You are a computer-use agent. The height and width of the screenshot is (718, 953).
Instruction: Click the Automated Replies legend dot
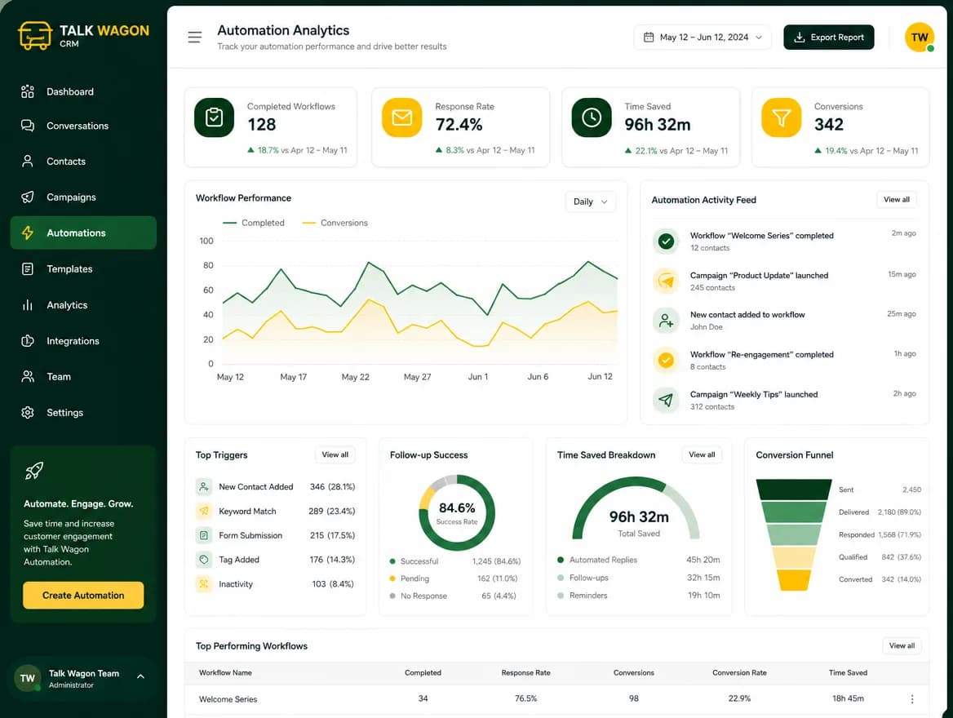coord(561,560)
